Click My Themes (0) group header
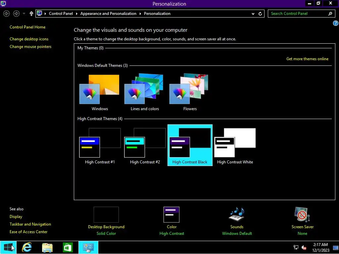 [90, 48]
